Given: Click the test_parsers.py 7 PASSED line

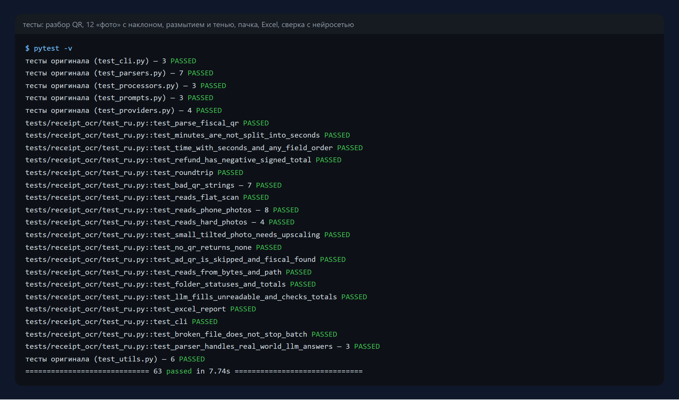Looking at the screenshot, I should click(x=119, y=73).
